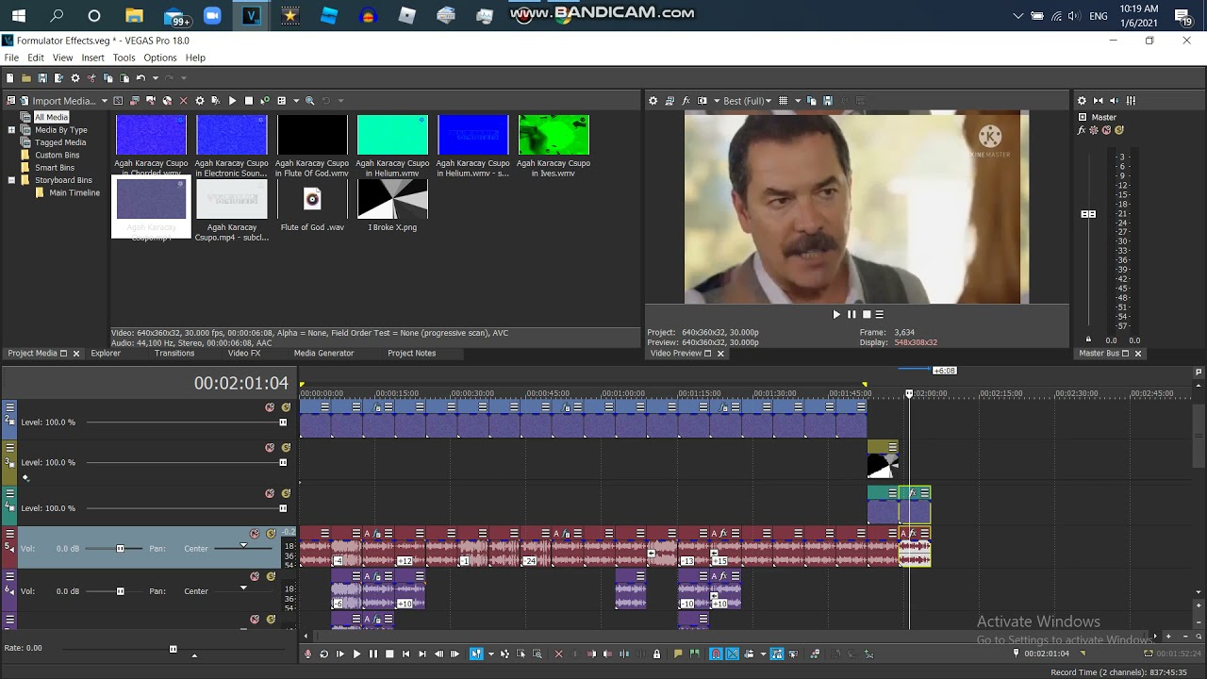This screenshot has height=679, width=1207.
Task: Open the Overlays grid dropdown arrow
Action: pos(797,101)
